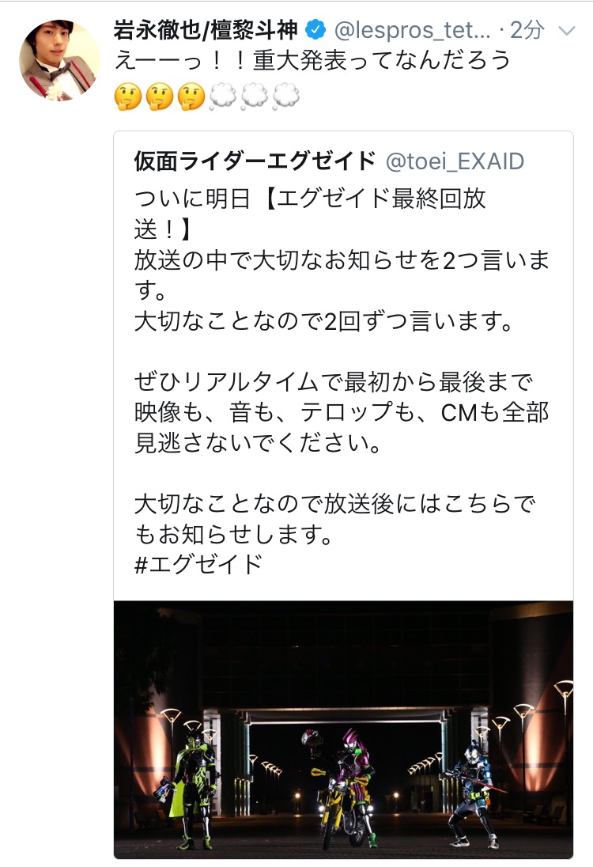Click the quoted tweet body text
The image size is (593, 867).
[x=342, y=381]
